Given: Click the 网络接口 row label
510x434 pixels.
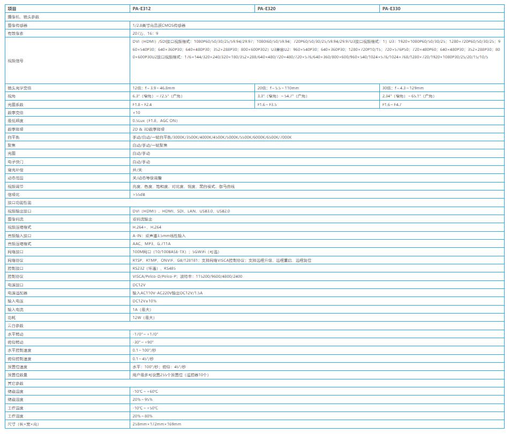Looking at the screenshot, I should (16, 252).
